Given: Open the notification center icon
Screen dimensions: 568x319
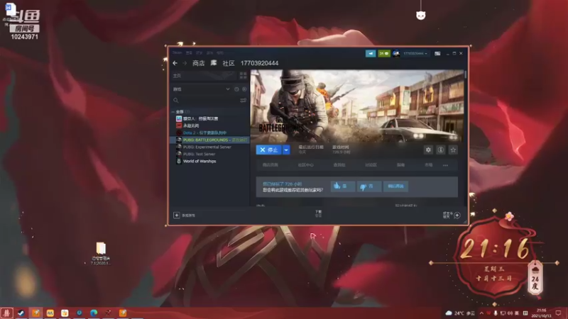Looking at the screenshot, I should 558,313.
